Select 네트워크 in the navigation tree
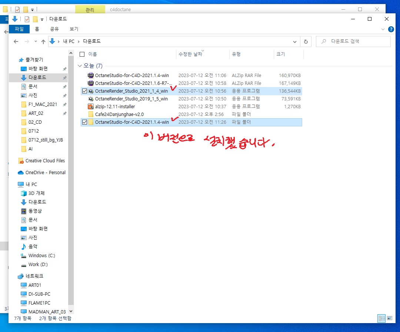This screenshot has width=400, height=332. [34, 276]
